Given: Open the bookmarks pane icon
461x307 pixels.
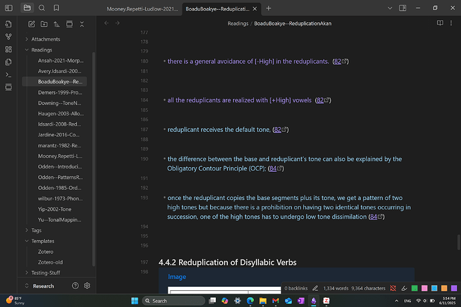Looking at the screenshot, I should point(56,8).
